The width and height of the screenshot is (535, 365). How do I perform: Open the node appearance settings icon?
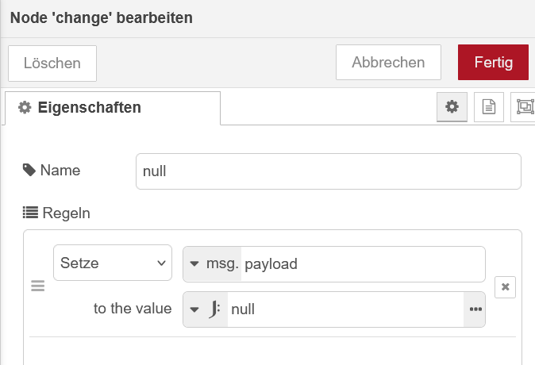(x=524, y=107)
